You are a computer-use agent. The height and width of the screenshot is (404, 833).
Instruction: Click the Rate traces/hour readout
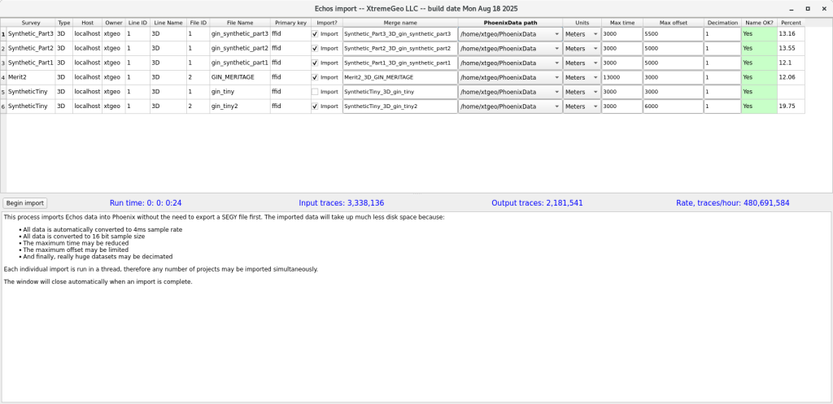733,202
